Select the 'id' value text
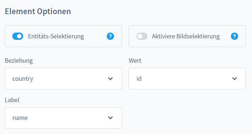252x134 pixels. (x=139, y=79)
